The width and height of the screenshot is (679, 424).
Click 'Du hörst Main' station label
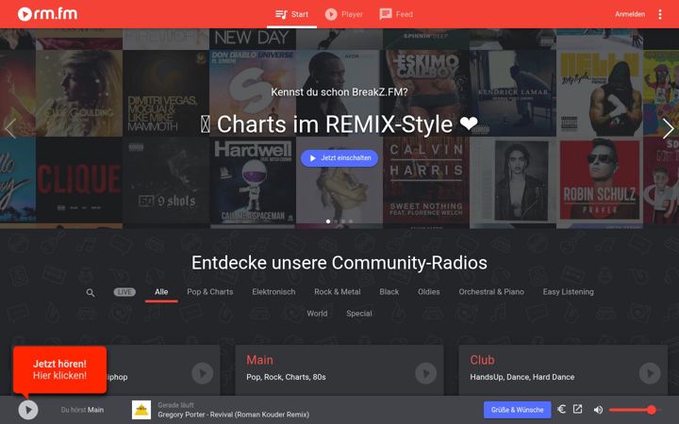pos(82,410)
